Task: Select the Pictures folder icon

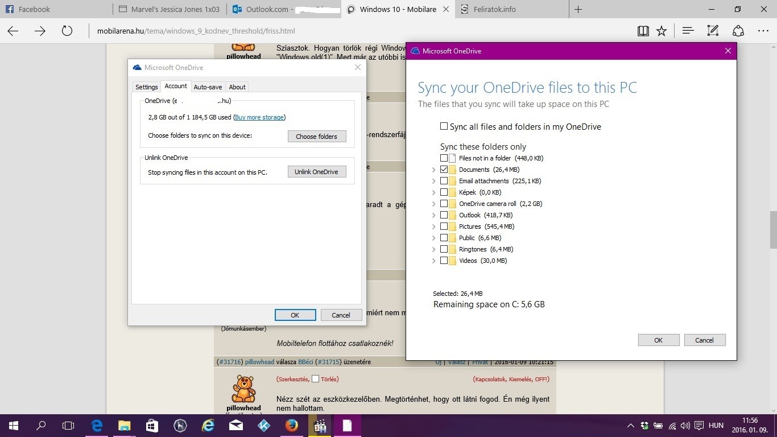Action: 452,226
